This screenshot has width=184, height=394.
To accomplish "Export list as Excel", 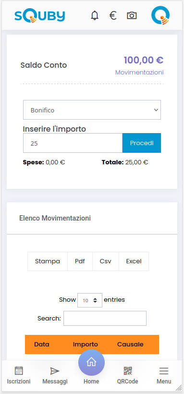I will pos(134,261).
